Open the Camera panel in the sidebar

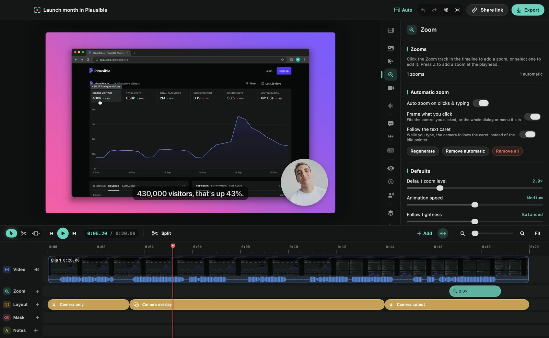pos(391,88)
